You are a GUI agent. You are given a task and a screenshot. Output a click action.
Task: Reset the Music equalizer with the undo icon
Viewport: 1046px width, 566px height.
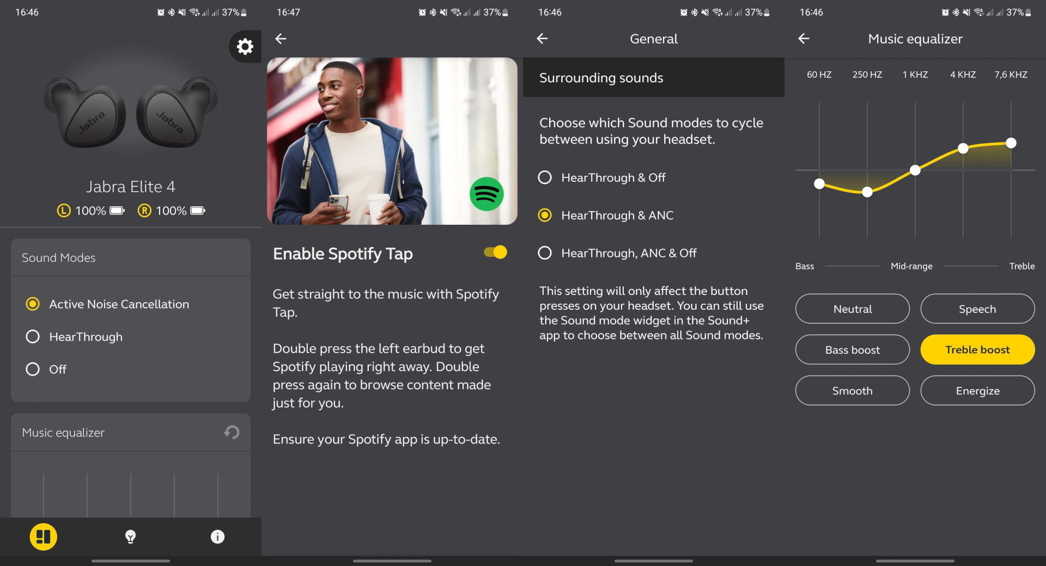tap(232, 432)
